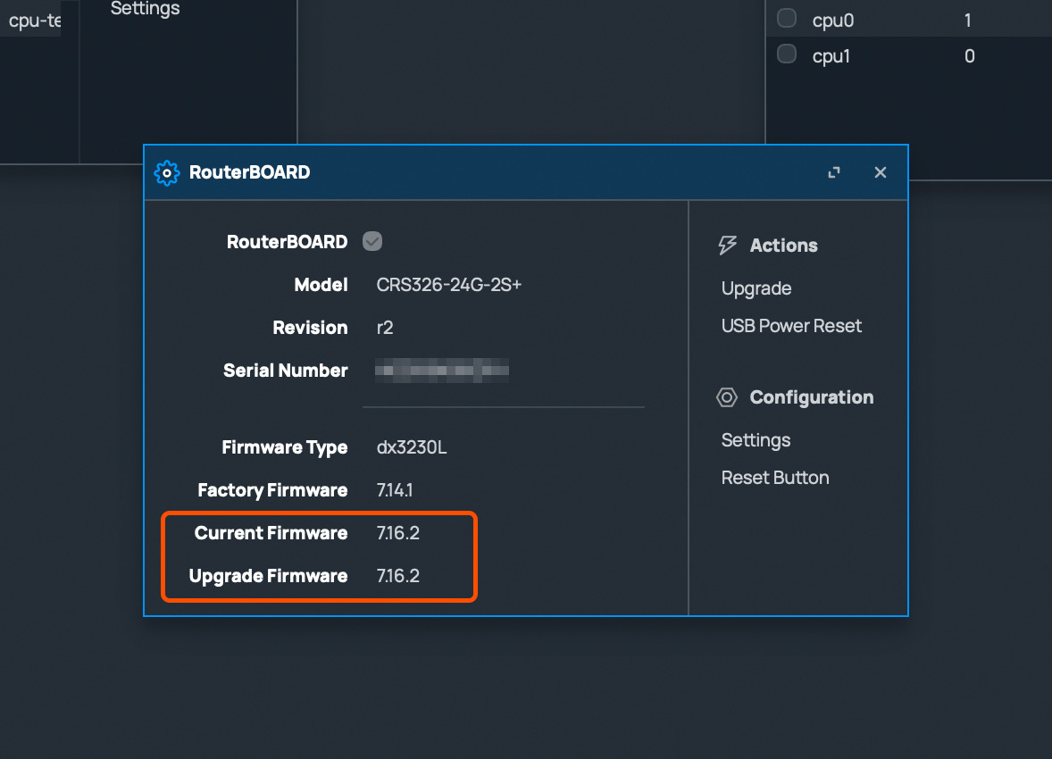
Task: Click the Current Firmware label
Action: click(x=271, y=533)
